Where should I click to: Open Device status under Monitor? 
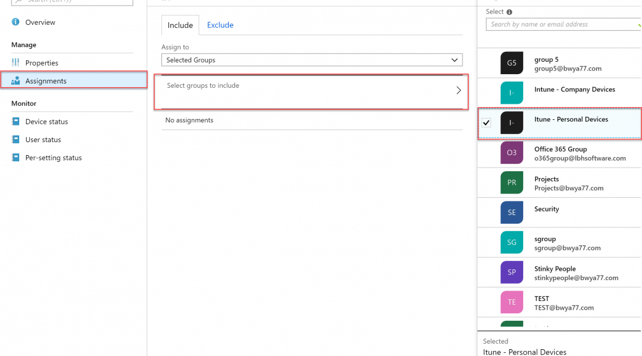point(46,122)
